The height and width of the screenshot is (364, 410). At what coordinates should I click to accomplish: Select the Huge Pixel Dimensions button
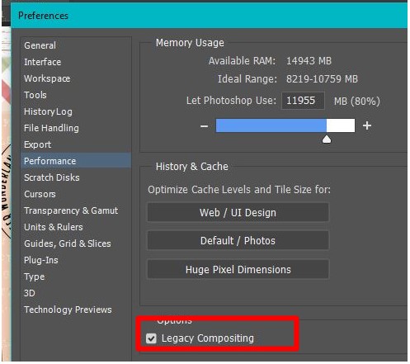pos(238,269)
